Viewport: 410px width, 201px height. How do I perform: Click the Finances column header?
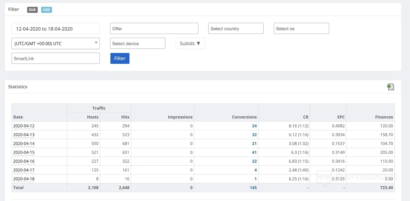pyautogui.click(x=384, y=117)
